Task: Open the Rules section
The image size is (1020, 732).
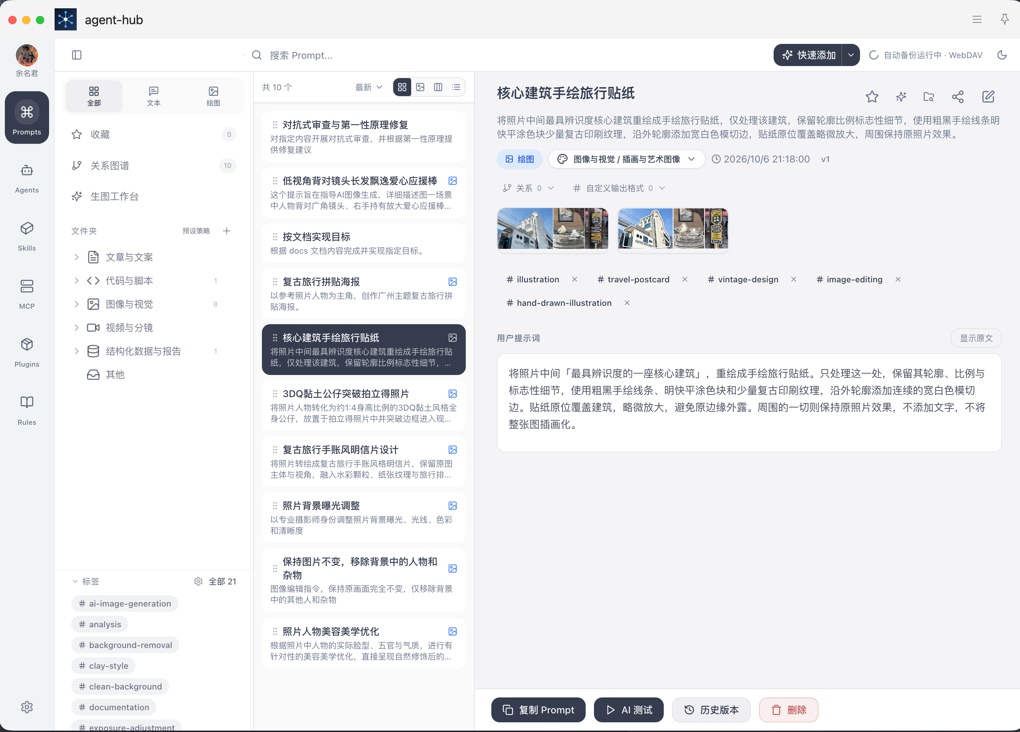Action: (27, 410)
